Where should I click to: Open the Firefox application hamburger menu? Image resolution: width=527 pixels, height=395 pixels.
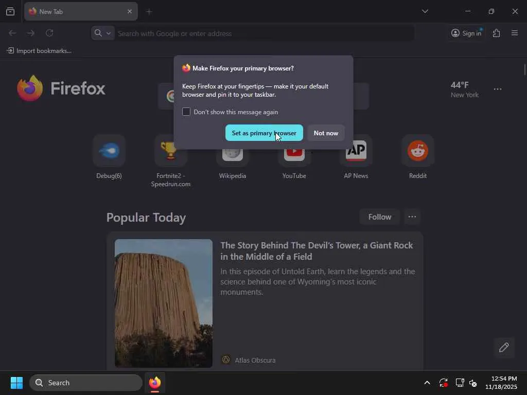click(x=514, y=33)
